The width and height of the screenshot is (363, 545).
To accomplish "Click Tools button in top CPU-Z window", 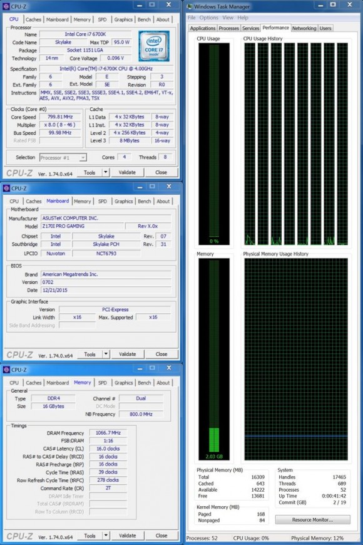I will pos(89,172).
